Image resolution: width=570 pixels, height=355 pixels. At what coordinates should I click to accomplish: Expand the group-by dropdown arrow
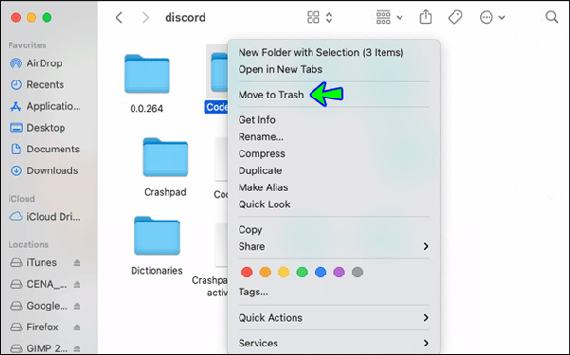[x=400, y=17]
